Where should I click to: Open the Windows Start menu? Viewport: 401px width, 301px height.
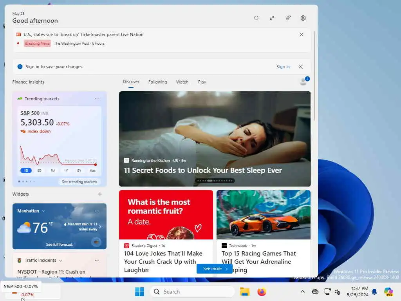[140, 292]
